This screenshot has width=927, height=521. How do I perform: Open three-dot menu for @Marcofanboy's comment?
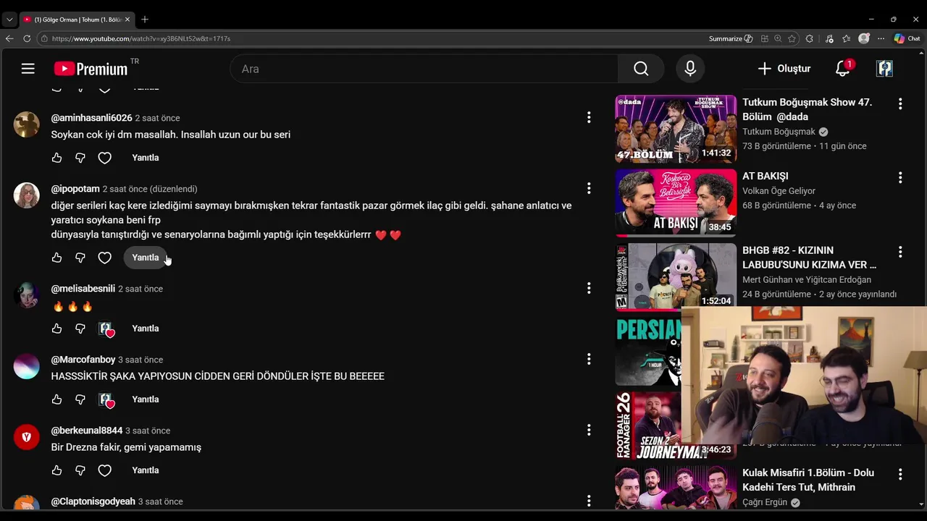point(589,359)
